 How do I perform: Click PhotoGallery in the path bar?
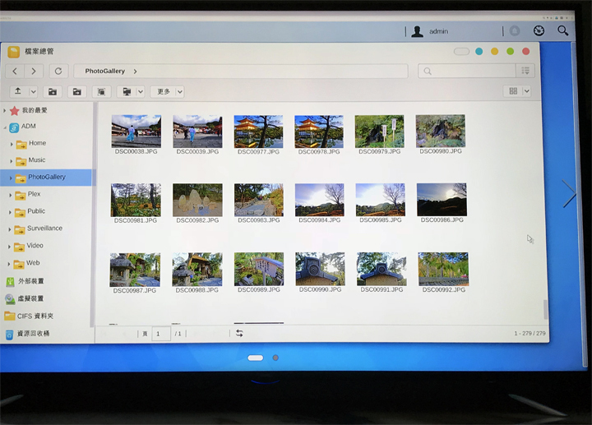[104, 71]
